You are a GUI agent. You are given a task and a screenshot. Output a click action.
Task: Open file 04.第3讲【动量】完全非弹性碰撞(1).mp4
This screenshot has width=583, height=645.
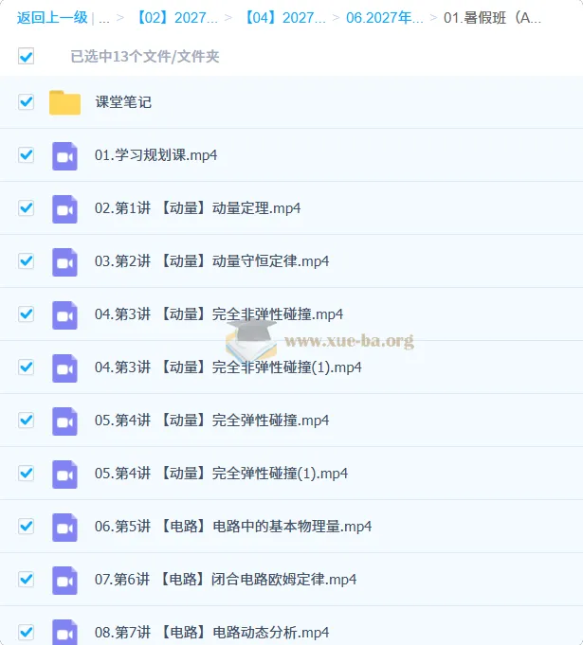point(228,367)
